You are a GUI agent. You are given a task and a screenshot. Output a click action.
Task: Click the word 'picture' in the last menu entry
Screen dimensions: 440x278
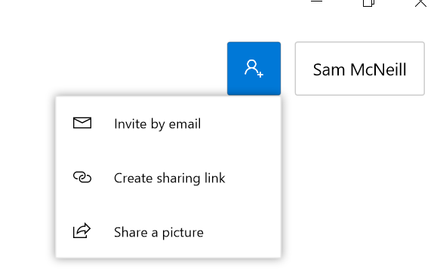(x=183, y=233)
